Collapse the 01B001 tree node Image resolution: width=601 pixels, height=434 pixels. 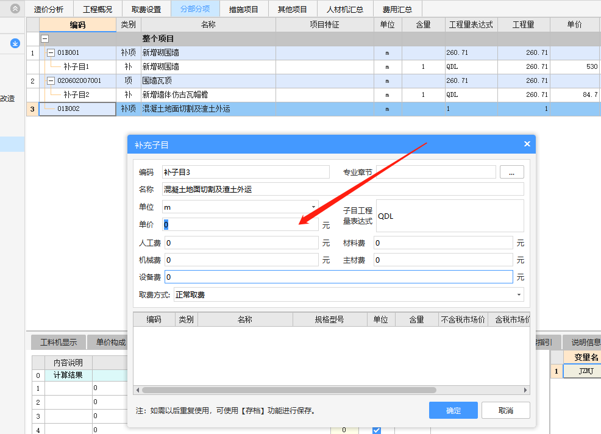(51, 53)
